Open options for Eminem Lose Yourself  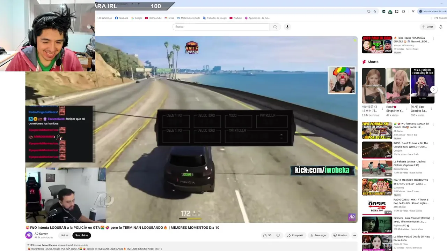click(x=433, y=219)
